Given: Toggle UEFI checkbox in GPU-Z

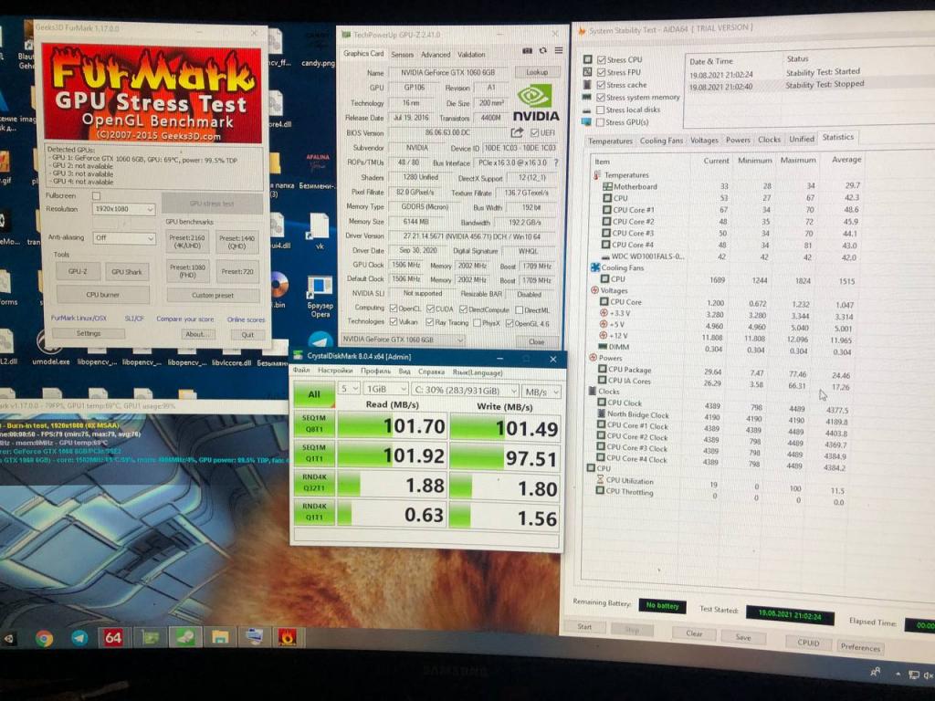Looking at the screenshot, I should pos(534,132).
